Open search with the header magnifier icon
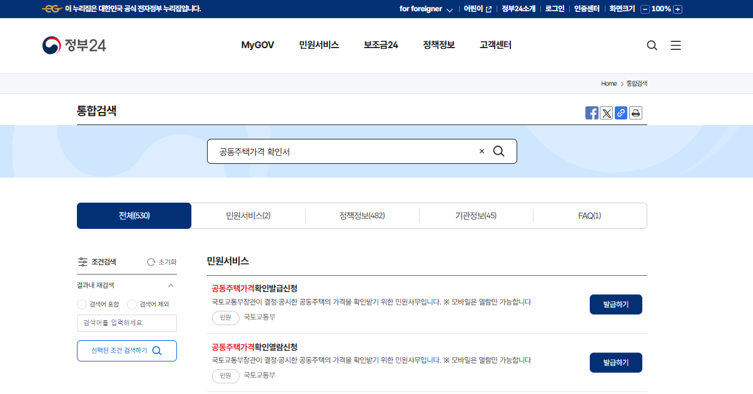This screenshot has width=753, height=394. pyautogui.click(x=652, y=45)
